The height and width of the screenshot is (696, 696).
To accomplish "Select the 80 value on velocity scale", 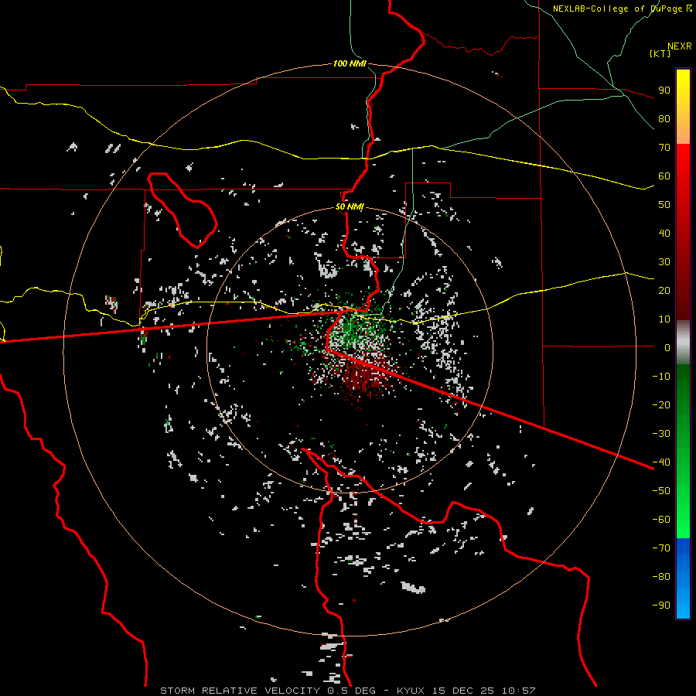I will (664, 118).
